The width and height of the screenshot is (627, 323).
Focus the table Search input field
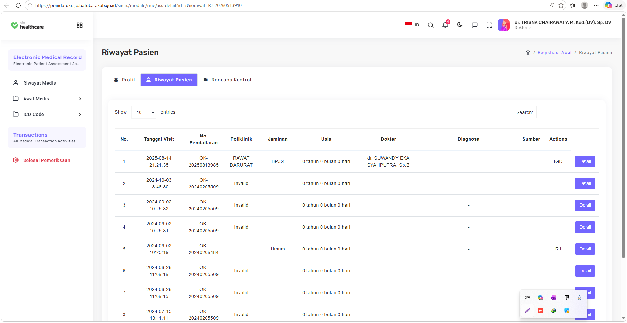click(x=568, y=112)
